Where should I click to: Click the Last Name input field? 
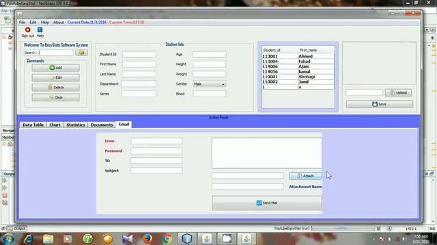pos(139,74)
